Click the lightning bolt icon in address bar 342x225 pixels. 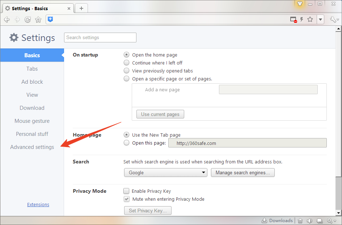click(301, 20)
